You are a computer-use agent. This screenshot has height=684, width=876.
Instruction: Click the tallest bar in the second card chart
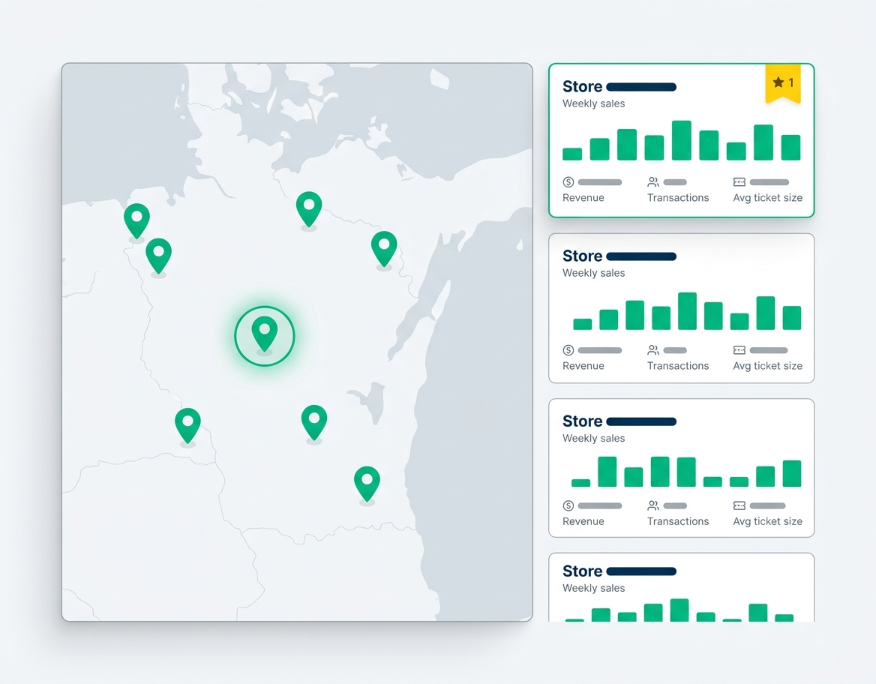coord(687,310)
